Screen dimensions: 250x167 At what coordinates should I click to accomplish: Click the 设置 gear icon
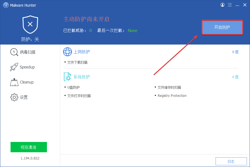14,97
